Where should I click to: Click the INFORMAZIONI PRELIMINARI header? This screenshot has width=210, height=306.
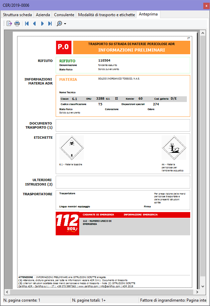click(132, 50)
